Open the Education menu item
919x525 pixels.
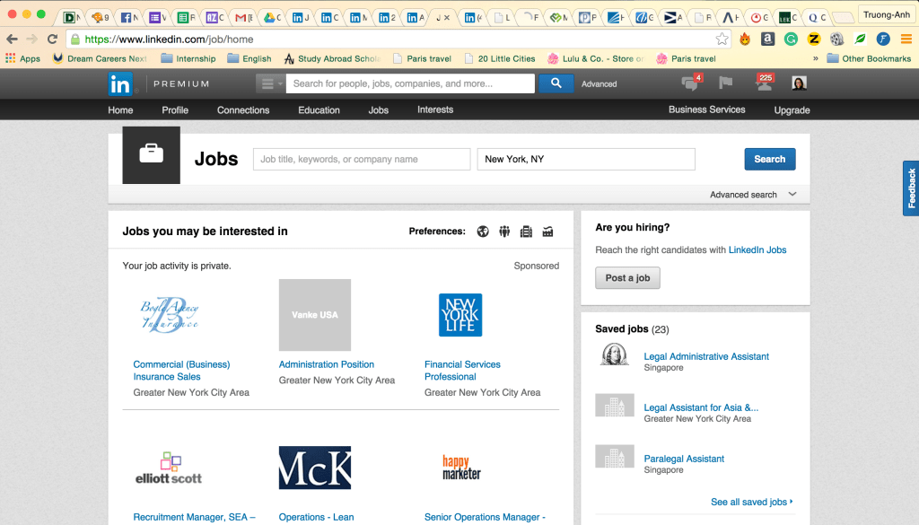coord(319,110)
